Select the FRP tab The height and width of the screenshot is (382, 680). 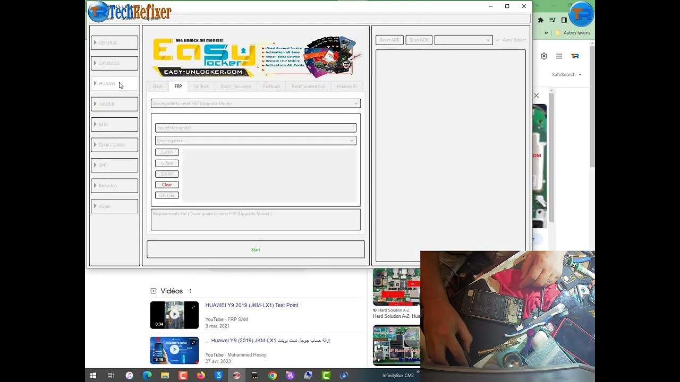click(x=178, y=86)
